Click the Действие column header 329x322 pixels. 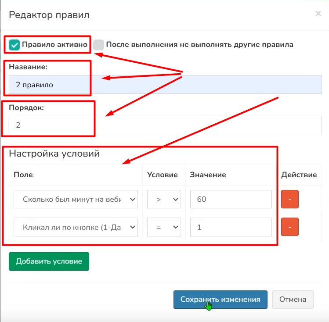299,175
